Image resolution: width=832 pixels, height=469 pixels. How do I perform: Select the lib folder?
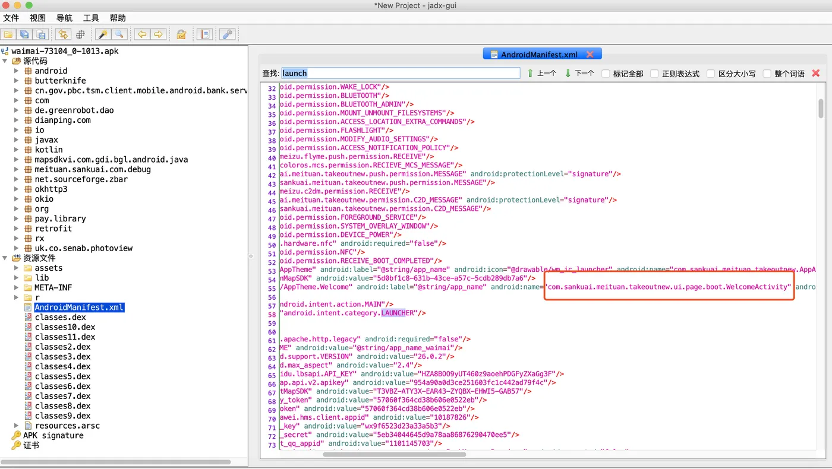(x=42, y=278)
